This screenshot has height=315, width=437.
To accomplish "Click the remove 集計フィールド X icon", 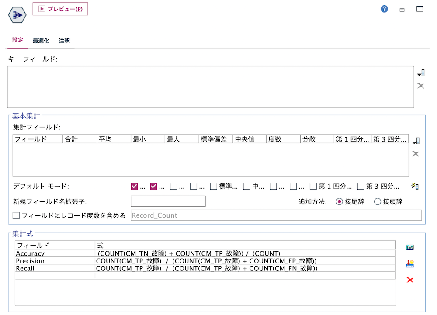I will point(416,154).
